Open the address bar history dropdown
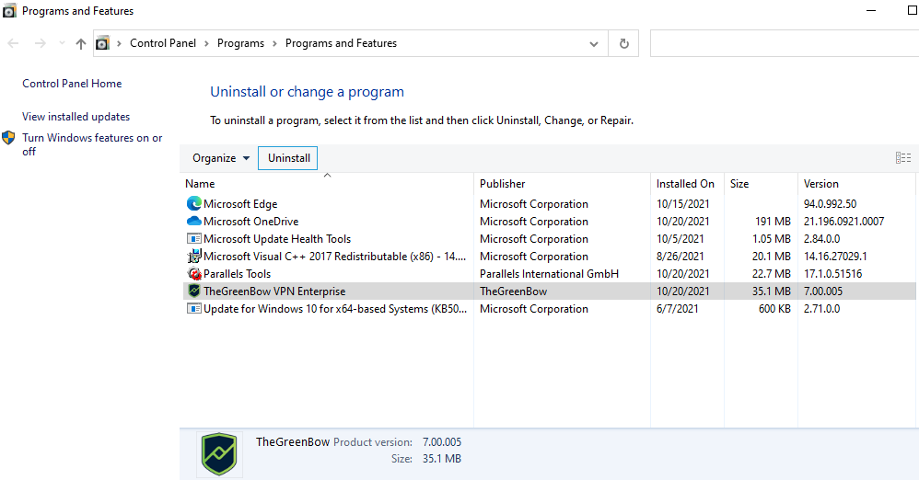The height and width of the screenshot is (480, 919). pos(593,43)
